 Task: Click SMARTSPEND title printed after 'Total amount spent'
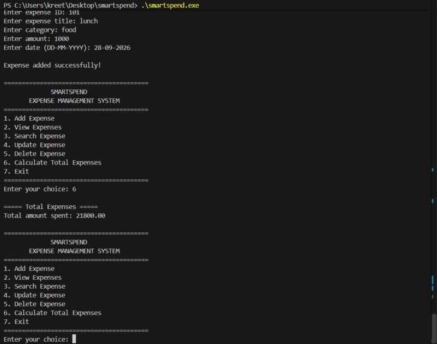point(69,242)
